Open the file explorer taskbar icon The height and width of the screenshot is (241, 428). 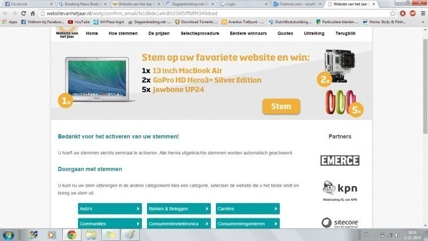coord(91,235)
